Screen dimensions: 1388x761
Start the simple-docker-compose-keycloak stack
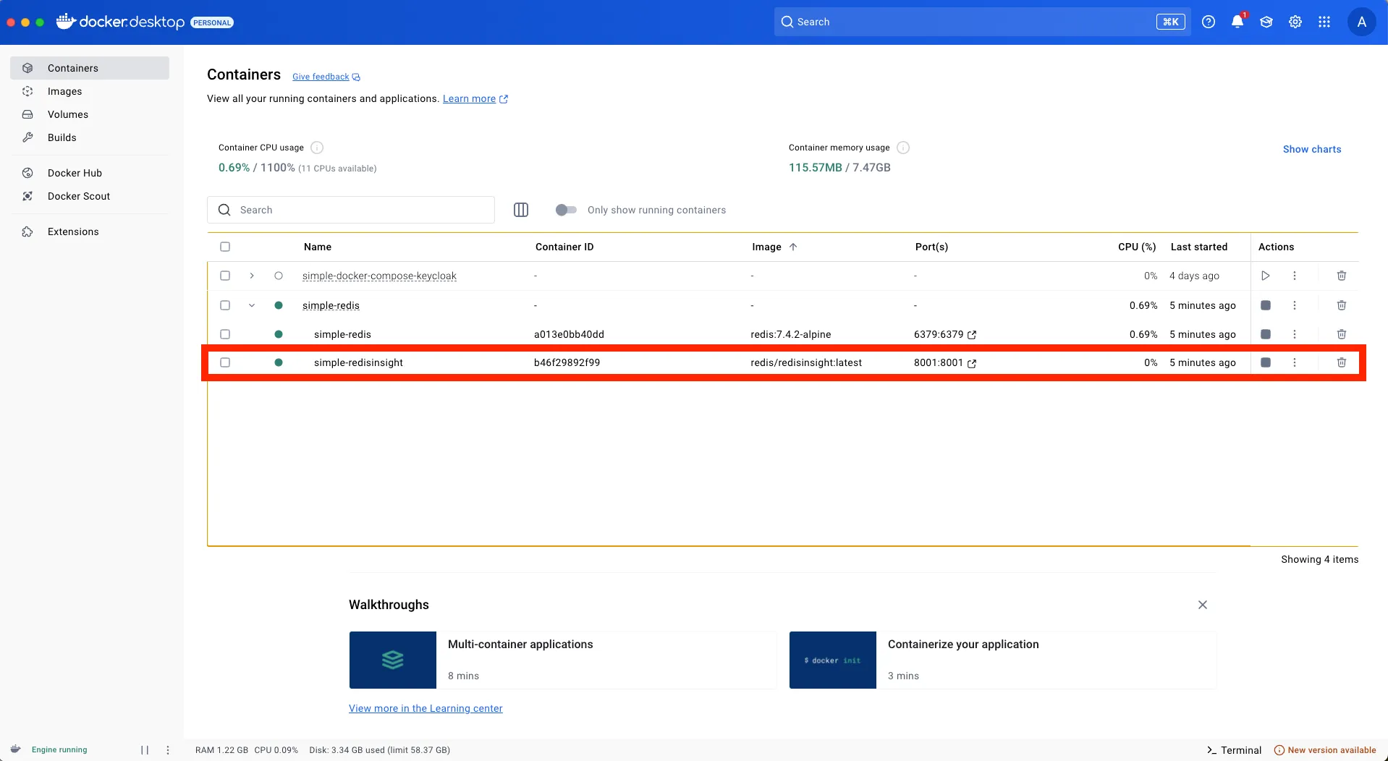[x=1266, y=276]
